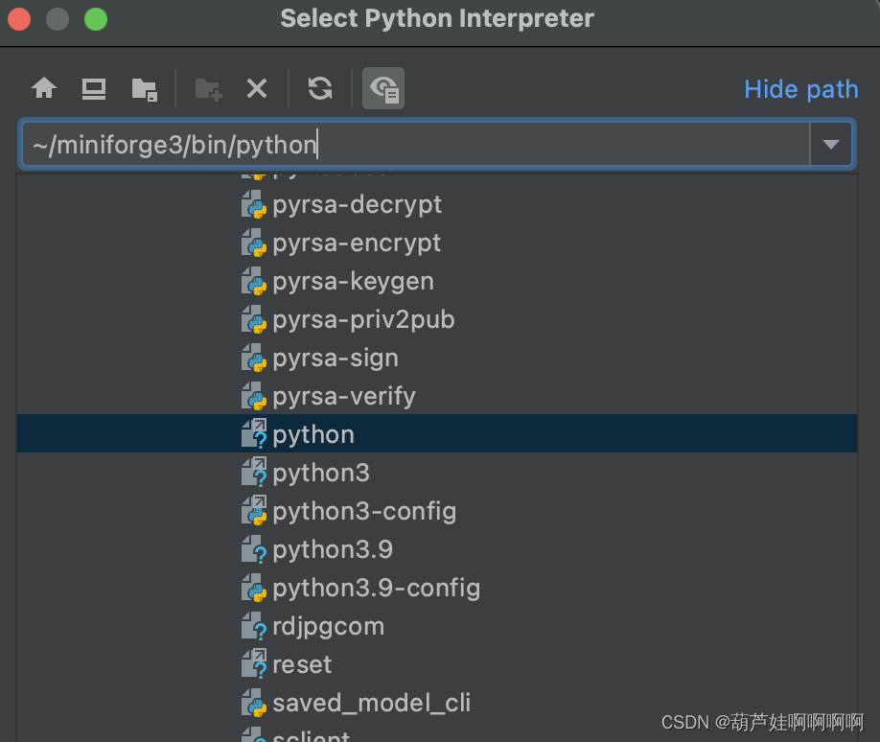Select the python file in the list
The image size is (880, 742).
(313, 434)
